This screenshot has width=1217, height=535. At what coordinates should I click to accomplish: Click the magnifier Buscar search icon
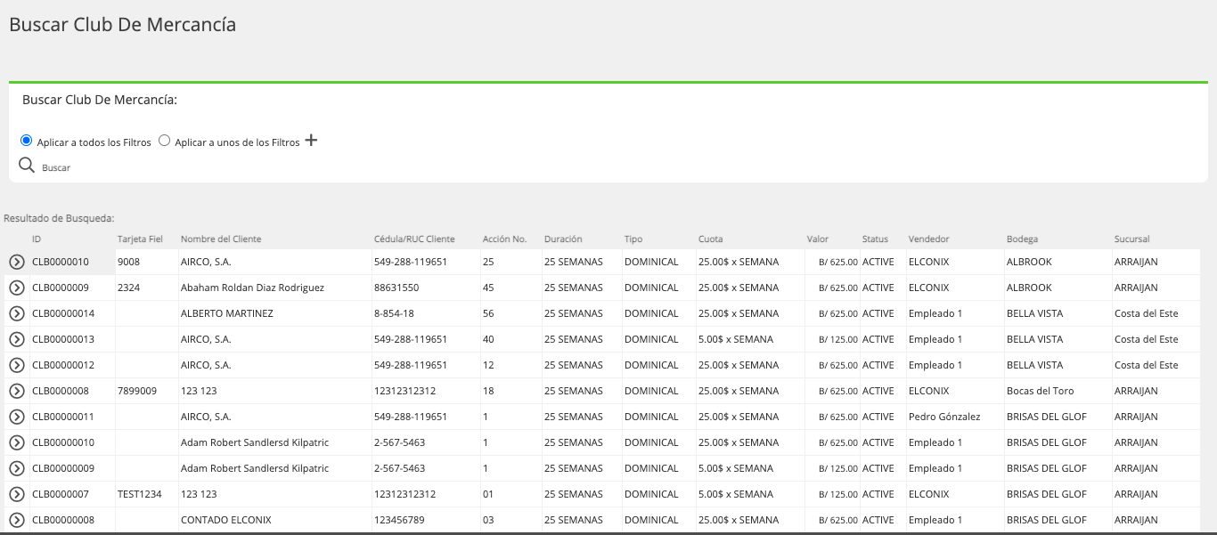27,166
